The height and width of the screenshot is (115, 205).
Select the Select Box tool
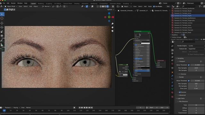(2, 14)
